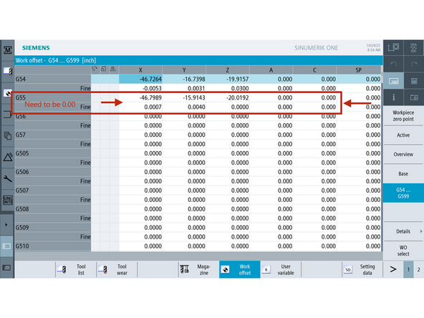Switch to softkey page 1
This screenshot has height=318, width=424.
coord(408,269)
